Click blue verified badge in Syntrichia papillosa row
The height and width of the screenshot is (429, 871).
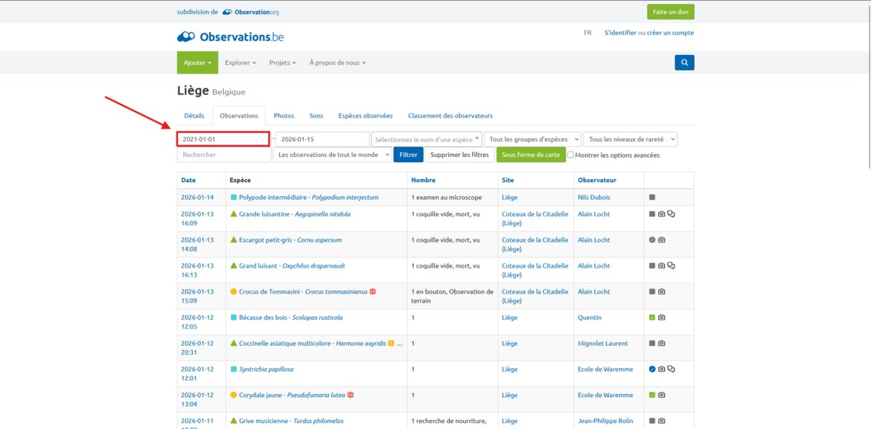coord(652,370)
